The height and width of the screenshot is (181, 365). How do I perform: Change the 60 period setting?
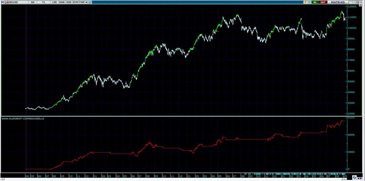click(x=32, y=2)
